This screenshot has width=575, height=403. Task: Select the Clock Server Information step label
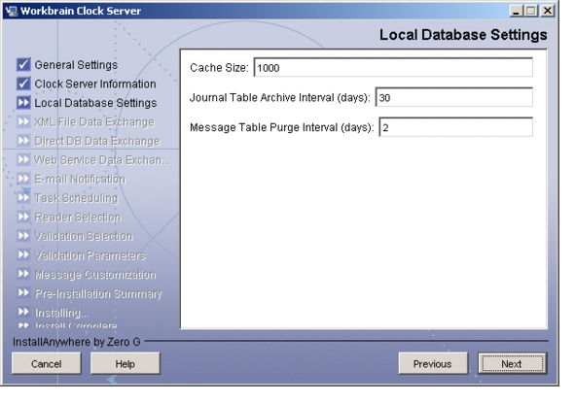tap(95, 84)
